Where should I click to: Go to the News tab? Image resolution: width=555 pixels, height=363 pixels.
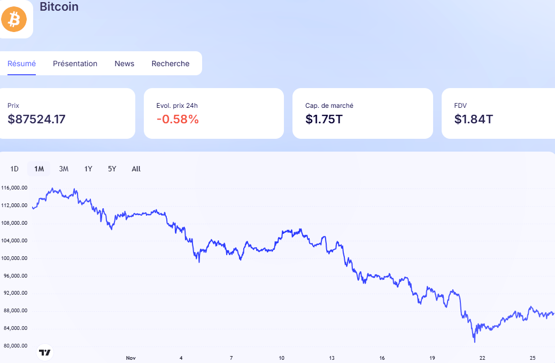click(x=124, y=64)
